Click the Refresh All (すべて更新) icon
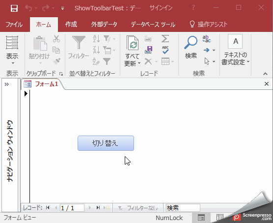This screenshot has width=273, height=223. [x=133, y=43]
